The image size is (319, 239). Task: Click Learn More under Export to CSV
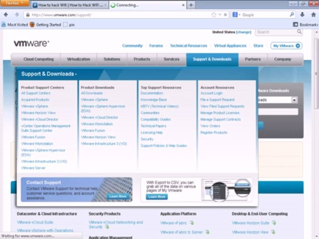tap(157, 197)
